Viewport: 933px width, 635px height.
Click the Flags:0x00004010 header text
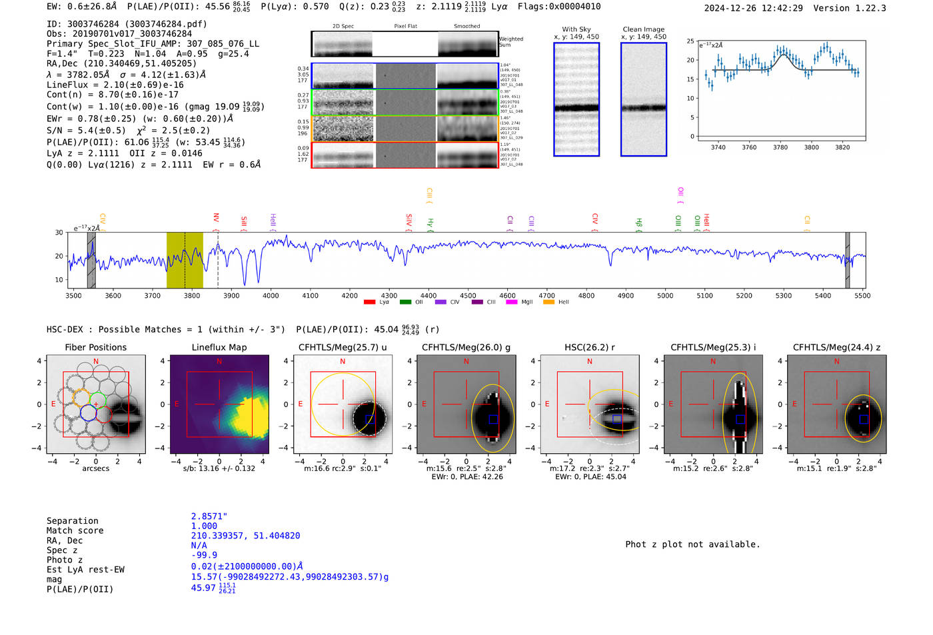pos(559,7)
